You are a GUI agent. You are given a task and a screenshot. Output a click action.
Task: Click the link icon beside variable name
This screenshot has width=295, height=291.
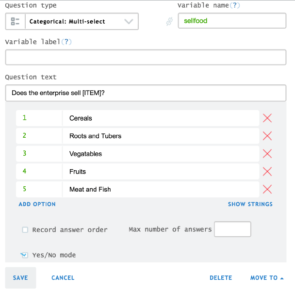169,21
